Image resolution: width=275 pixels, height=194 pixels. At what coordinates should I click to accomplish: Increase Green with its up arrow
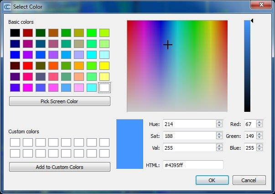pos(259,134)
